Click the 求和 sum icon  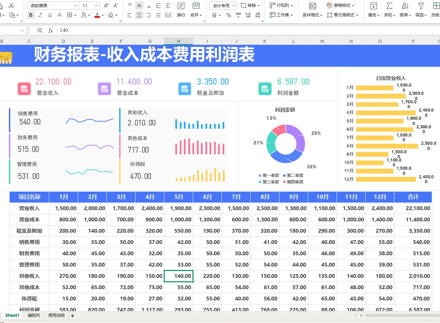coord(389,6)
